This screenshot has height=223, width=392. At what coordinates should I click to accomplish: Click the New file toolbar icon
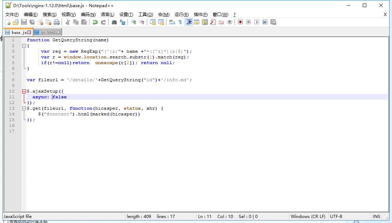click(x=7, y=22)
